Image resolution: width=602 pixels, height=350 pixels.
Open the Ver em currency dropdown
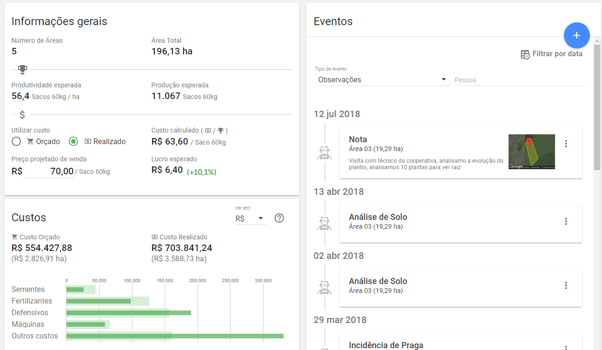click(250, 218)
